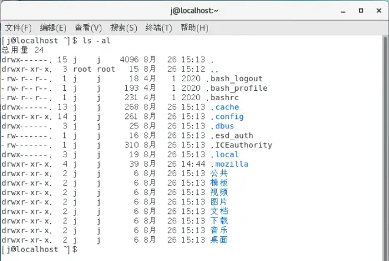Click the .local directory name
389x261 pixels.
[225, 154]
